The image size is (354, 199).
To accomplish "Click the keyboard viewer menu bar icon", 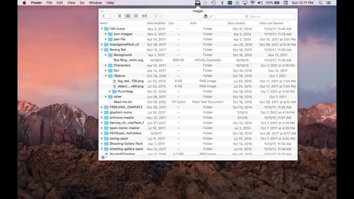I will coord(229,3).
